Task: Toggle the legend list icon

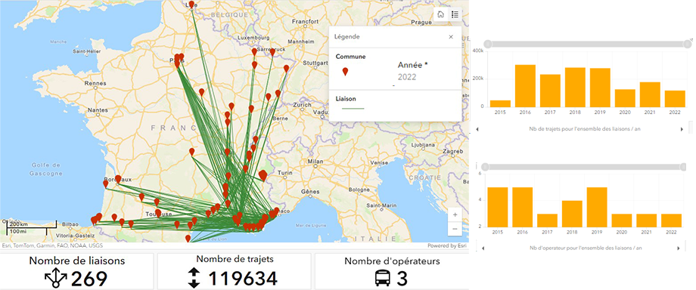Action: click(x=455, y=14)
